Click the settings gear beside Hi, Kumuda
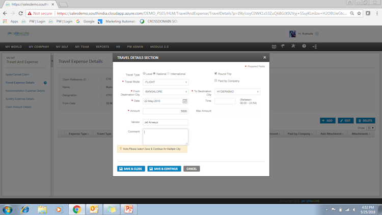This screenshot has height=215, width=382. click(x=317, y=34)
